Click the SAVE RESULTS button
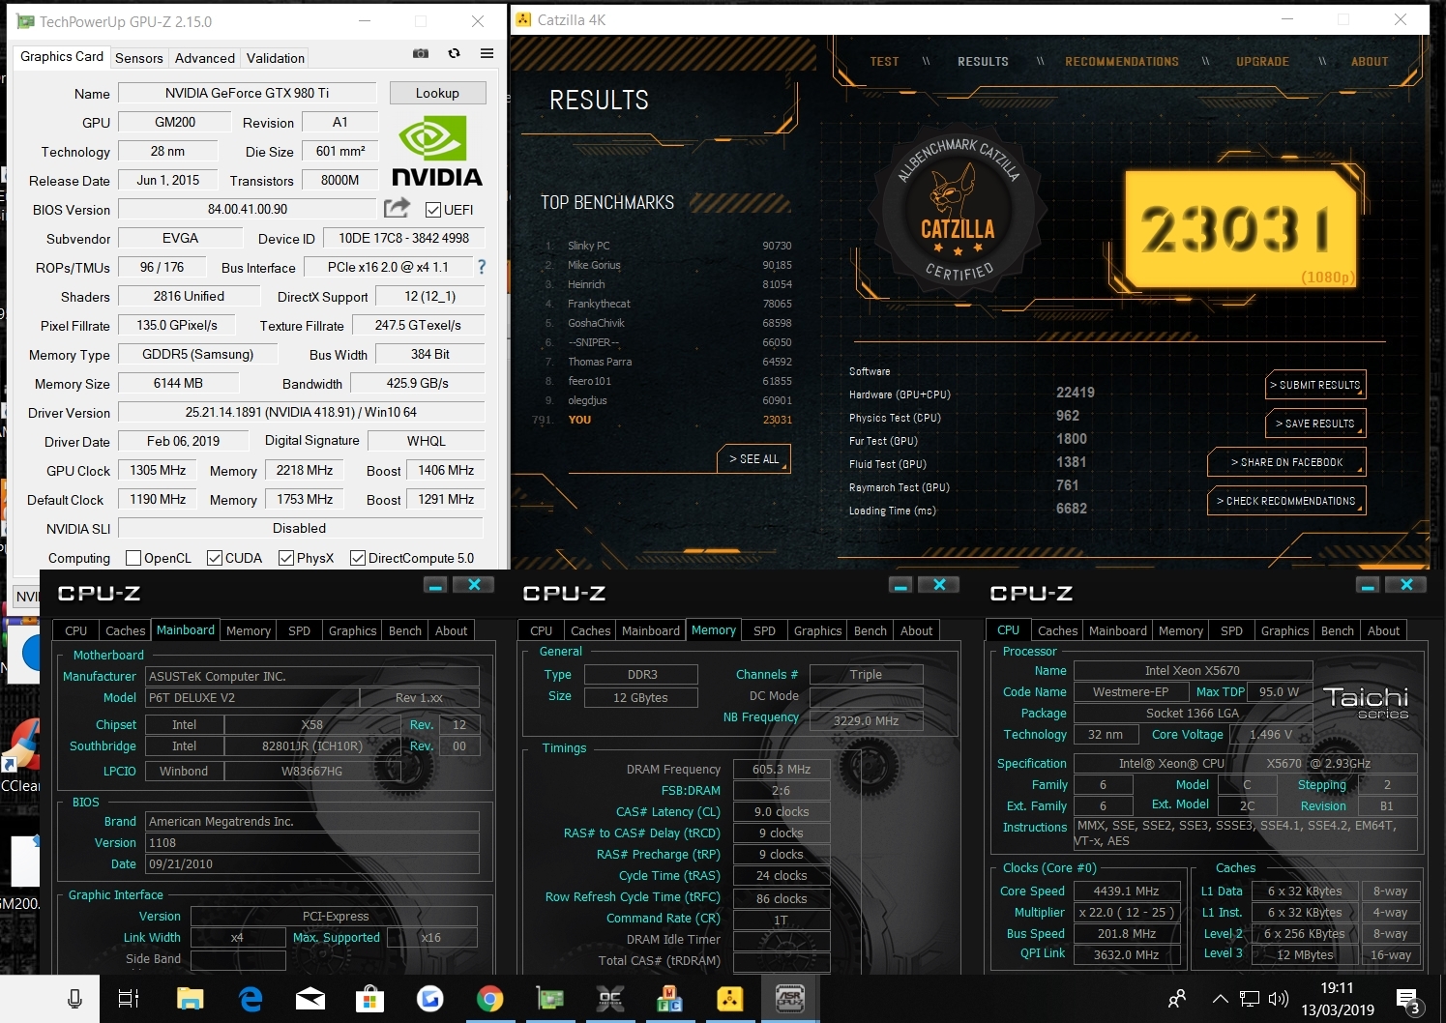Viewport: 1446px width, 1023px height. (1316, 424)
